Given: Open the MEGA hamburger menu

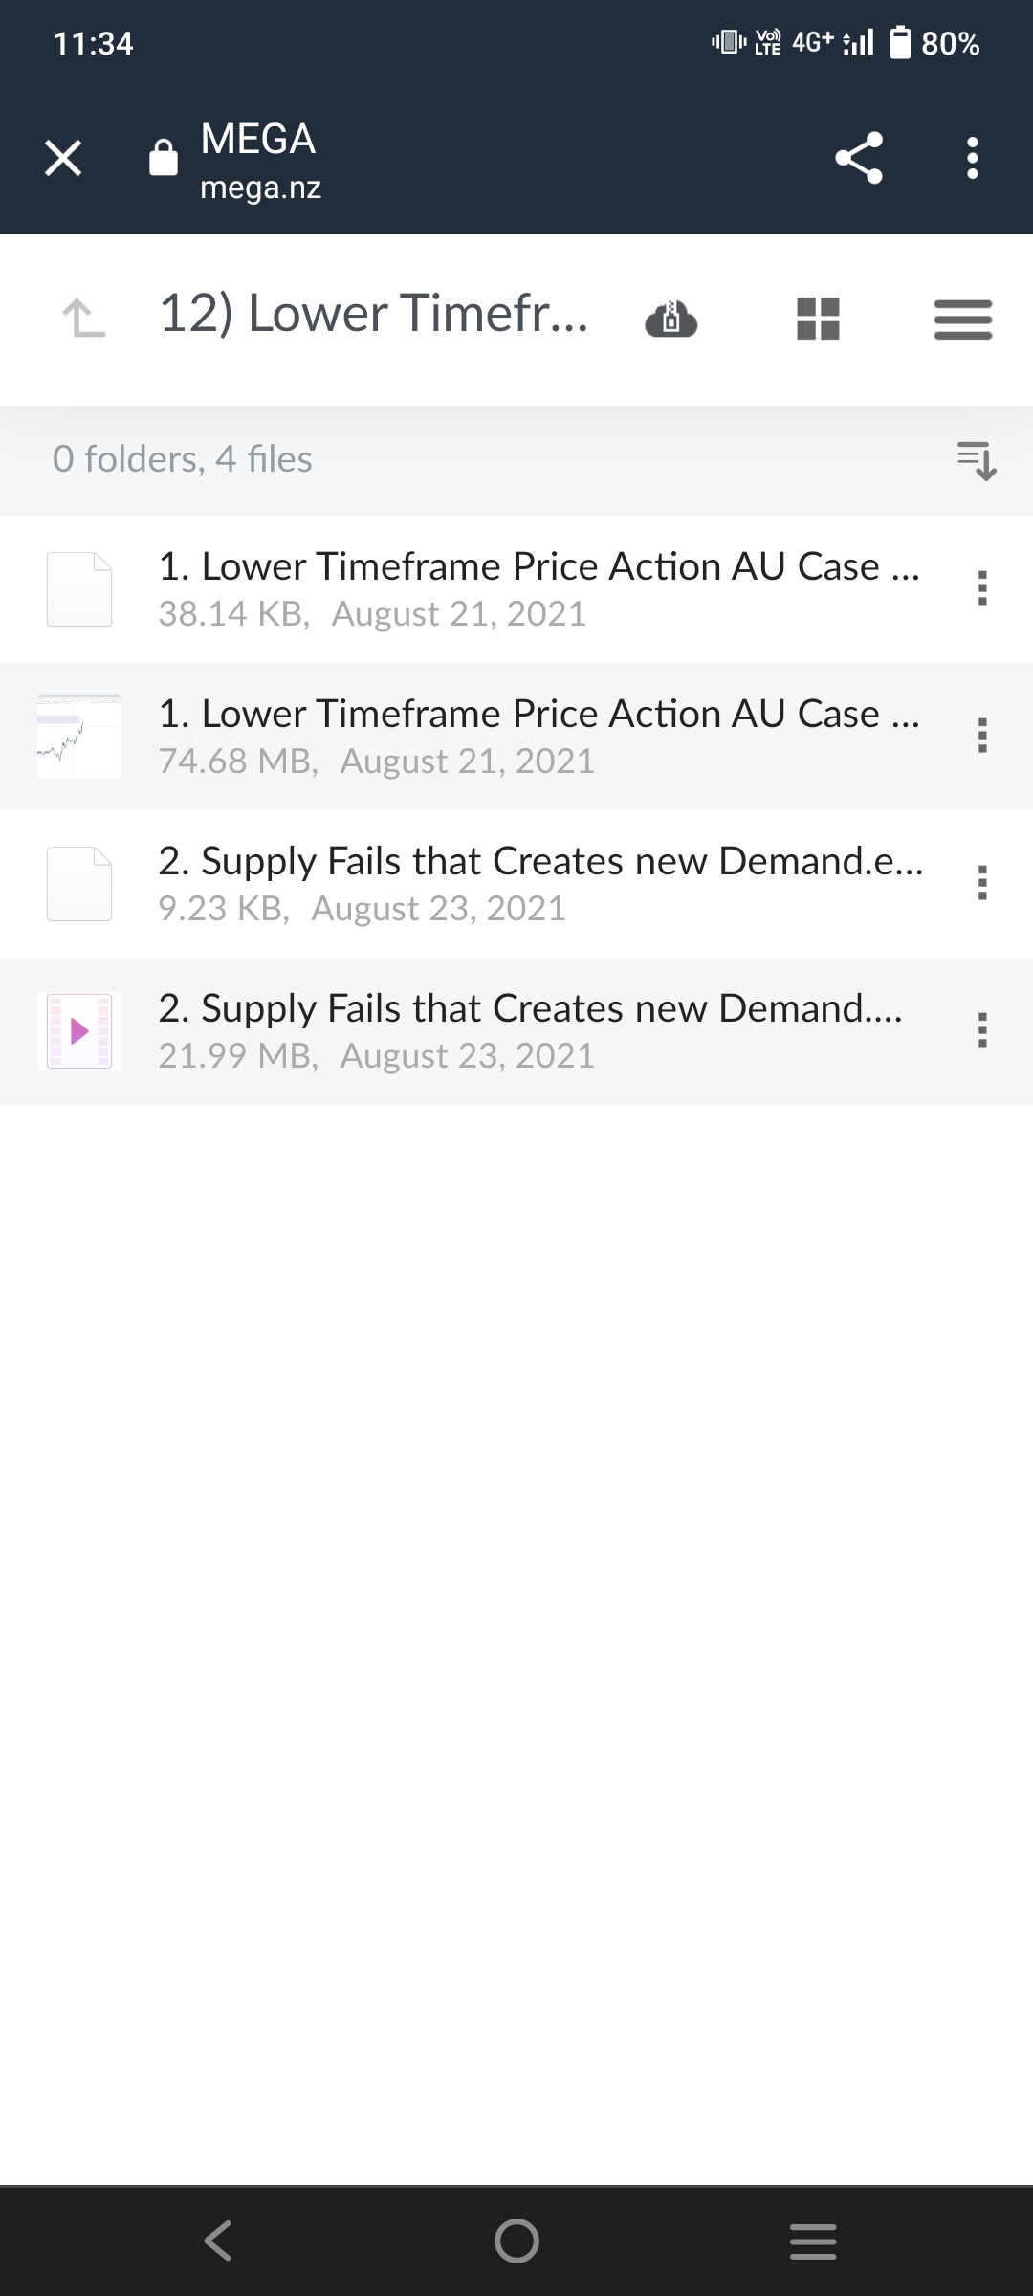Looking at the screenshot, I should [962, 319].
